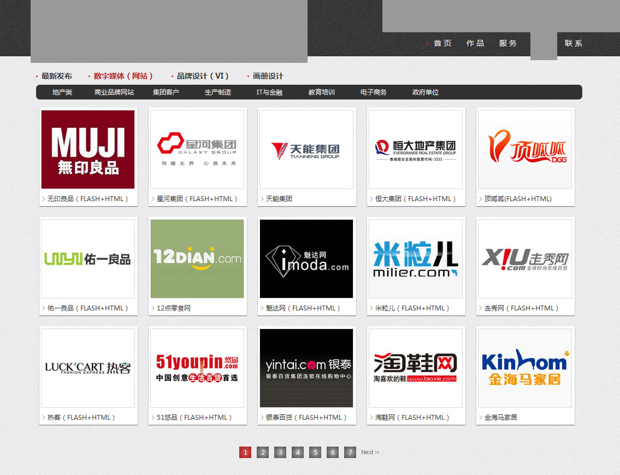The image size is (620, 475).
Task: Click the Next pagination link
Action: coord(370,452)
